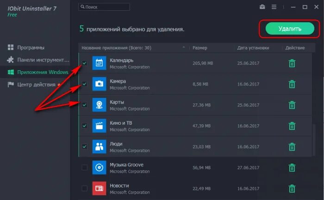Uncheck the Камера checkbox

click(84, 84)
